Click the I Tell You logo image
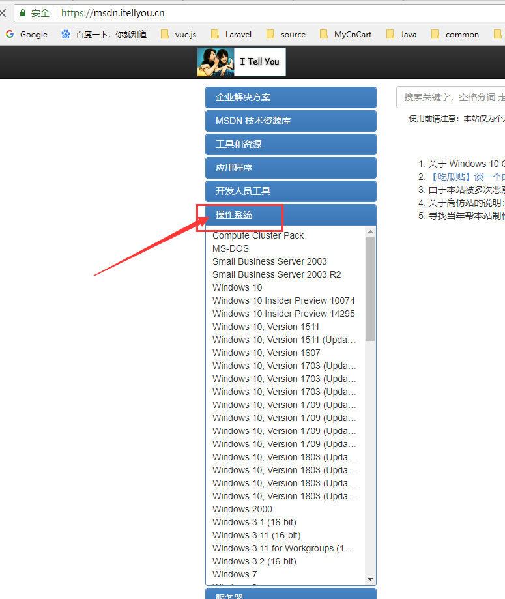This screenshot has width=505, height=599. tap(241, 62)
